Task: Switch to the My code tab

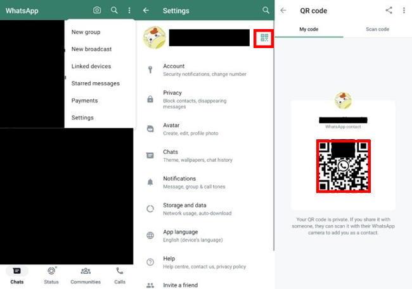Action: (309, 29)
